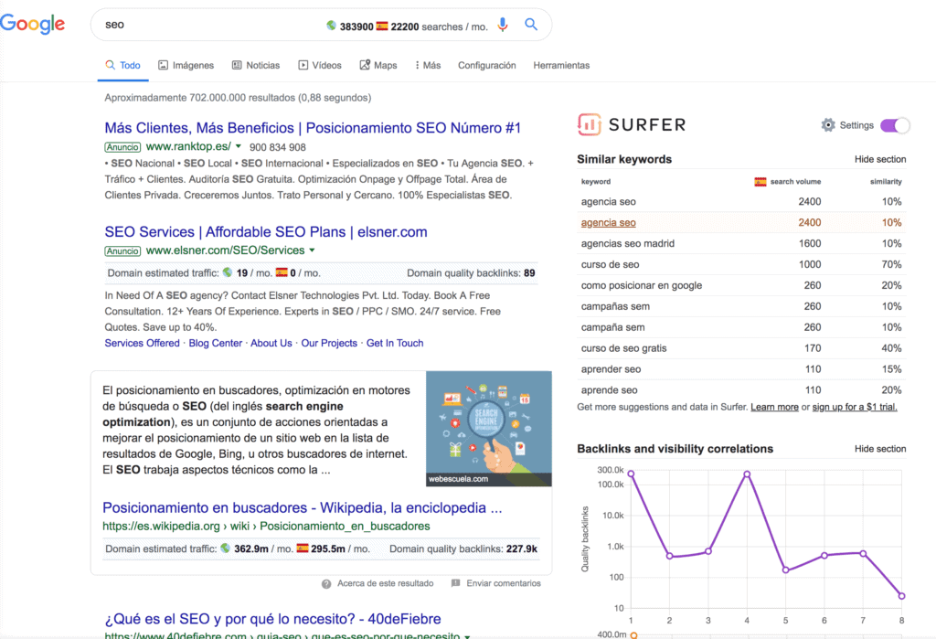Click phone number 900 834 908
This screenshot has height=639, width=936.
point(278,147)
